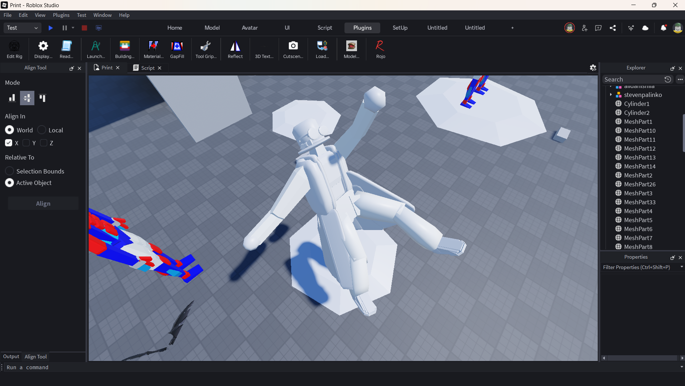The image size is (685, 386).
Task: Add a new ribbon tab
Action: [512, 28]
